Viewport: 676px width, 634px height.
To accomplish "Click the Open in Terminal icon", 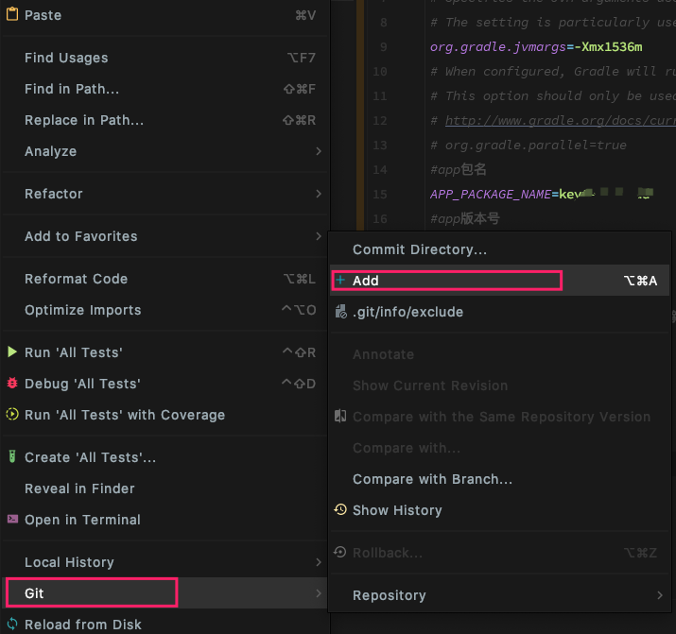I will (x=12, y=520).
